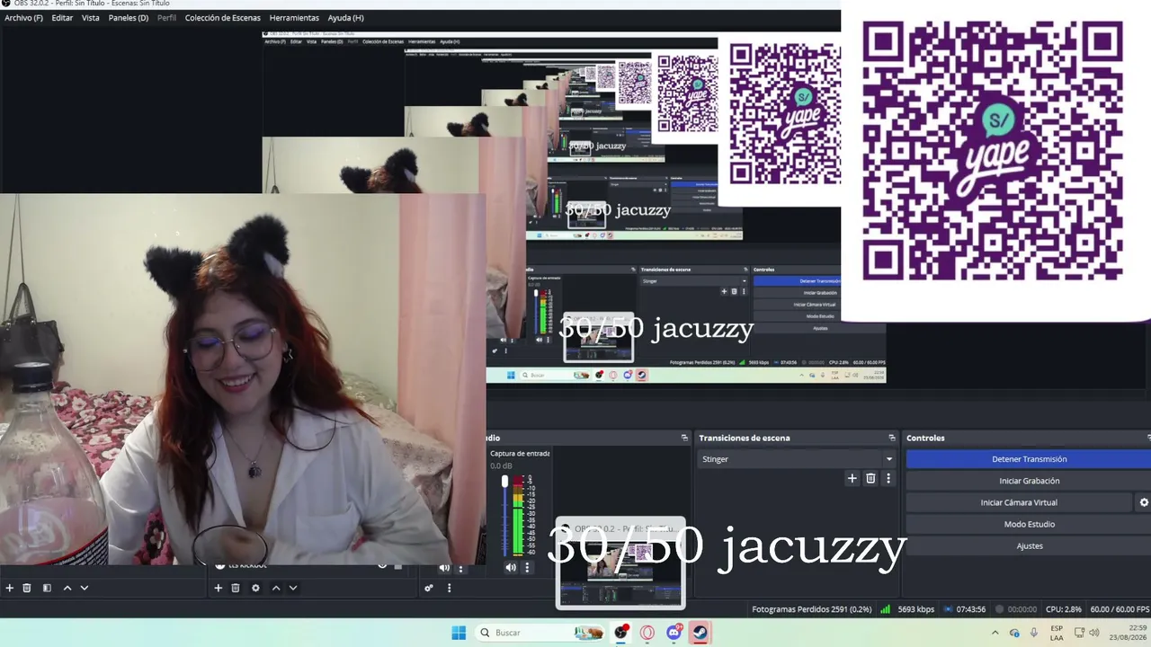
Task: Open OBS Studio from the taskbar
Action: (620, 633)
